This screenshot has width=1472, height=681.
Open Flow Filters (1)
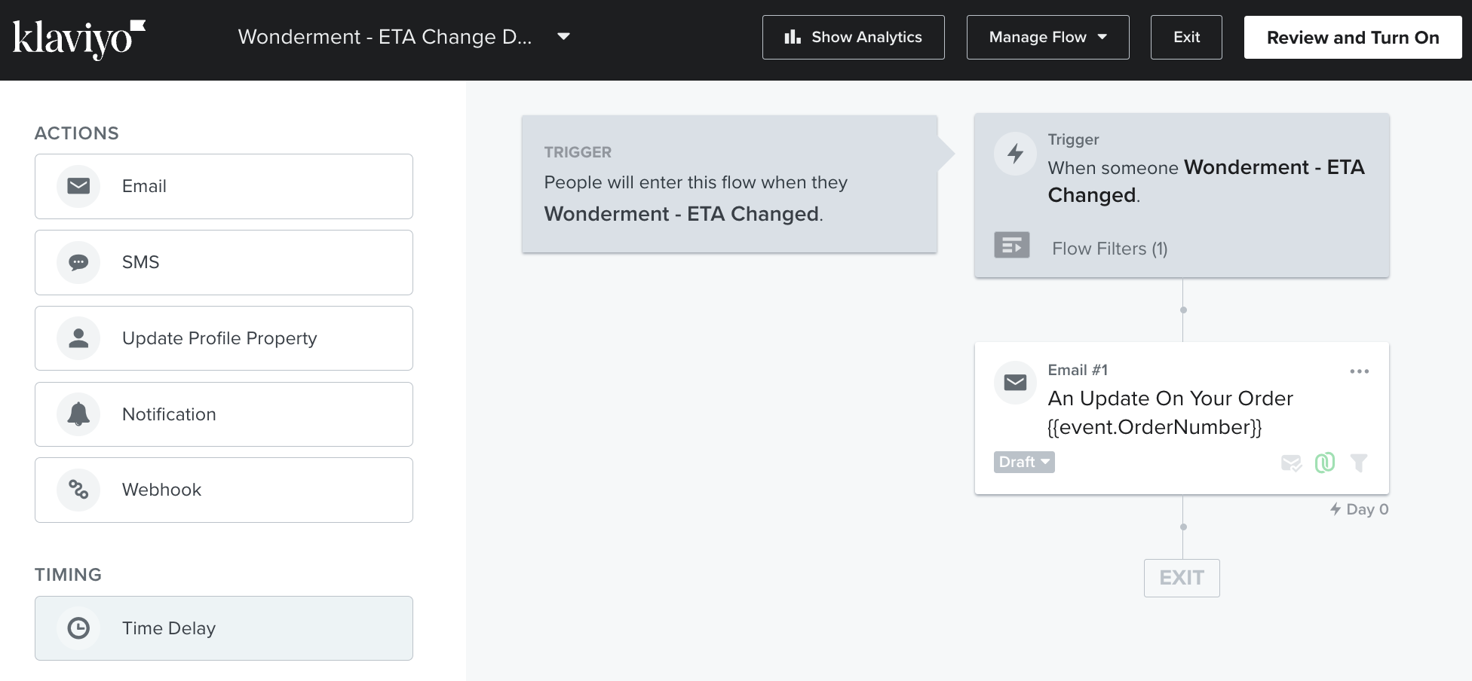tap(1109, 249)
